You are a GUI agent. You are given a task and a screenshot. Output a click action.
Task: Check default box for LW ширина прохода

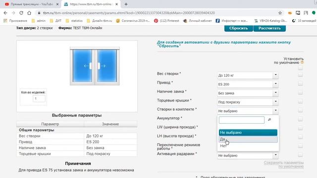coord(300,128)
